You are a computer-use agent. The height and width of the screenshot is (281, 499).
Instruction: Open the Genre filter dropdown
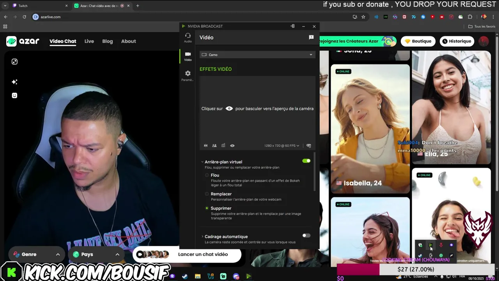(37, 254)
